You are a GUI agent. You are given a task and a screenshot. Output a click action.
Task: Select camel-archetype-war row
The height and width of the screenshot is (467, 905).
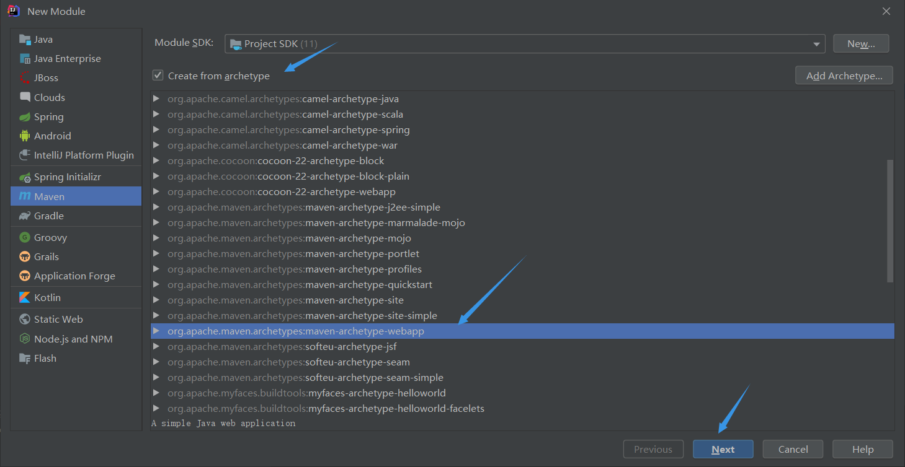pos(522,145)
